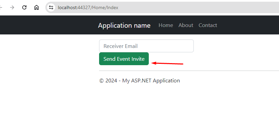Screen dimensions: 279x131
Task: Click the forward navigation arrow
Action: (12, 7)
